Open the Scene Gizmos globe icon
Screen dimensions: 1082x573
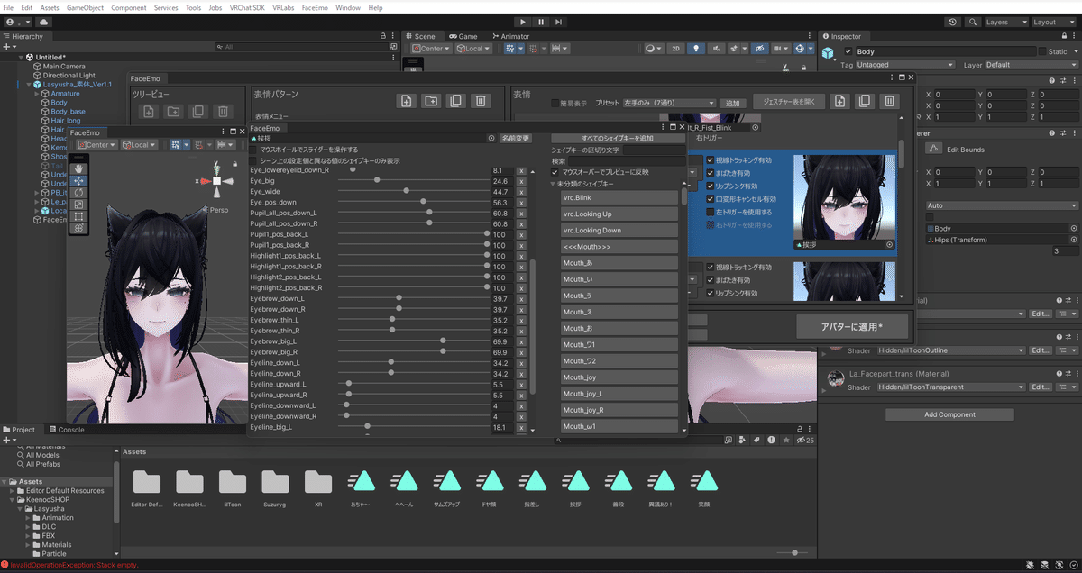pyautogui.click(x=801, y=49)
